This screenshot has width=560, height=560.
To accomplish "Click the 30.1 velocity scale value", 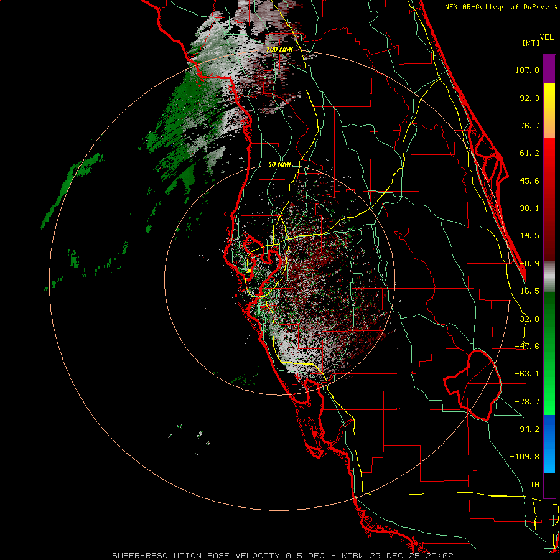I will click(x=530, y=208).
